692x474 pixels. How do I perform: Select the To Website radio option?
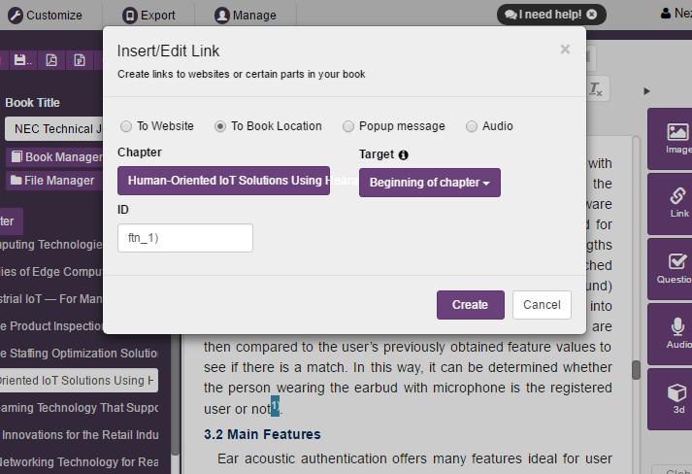125,126
